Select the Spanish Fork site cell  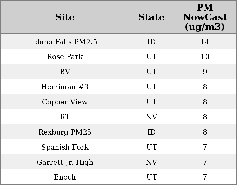(65, 147)
